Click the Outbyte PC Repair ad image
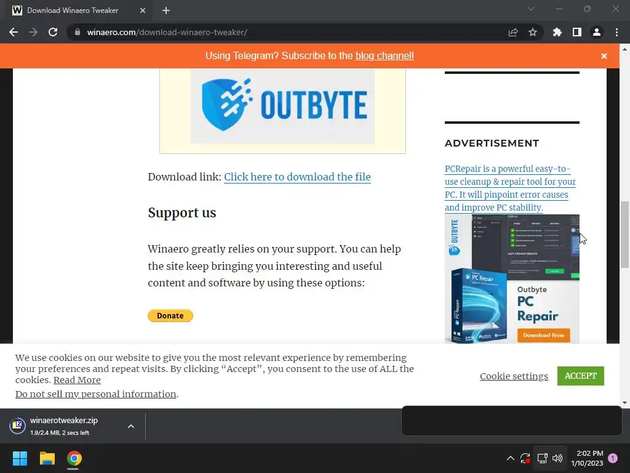This screenshot has height=473, width=630. click(x=512, y=279)
